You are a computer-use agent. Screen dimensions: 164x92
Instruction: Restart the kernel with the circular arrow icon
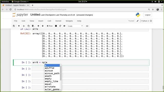point(60,26)
